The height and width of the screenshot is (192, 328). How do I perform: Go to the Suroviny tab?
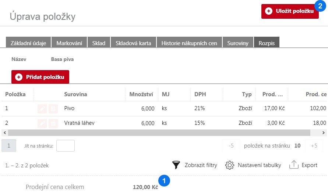pyautogui.click(x=238, y=43)
